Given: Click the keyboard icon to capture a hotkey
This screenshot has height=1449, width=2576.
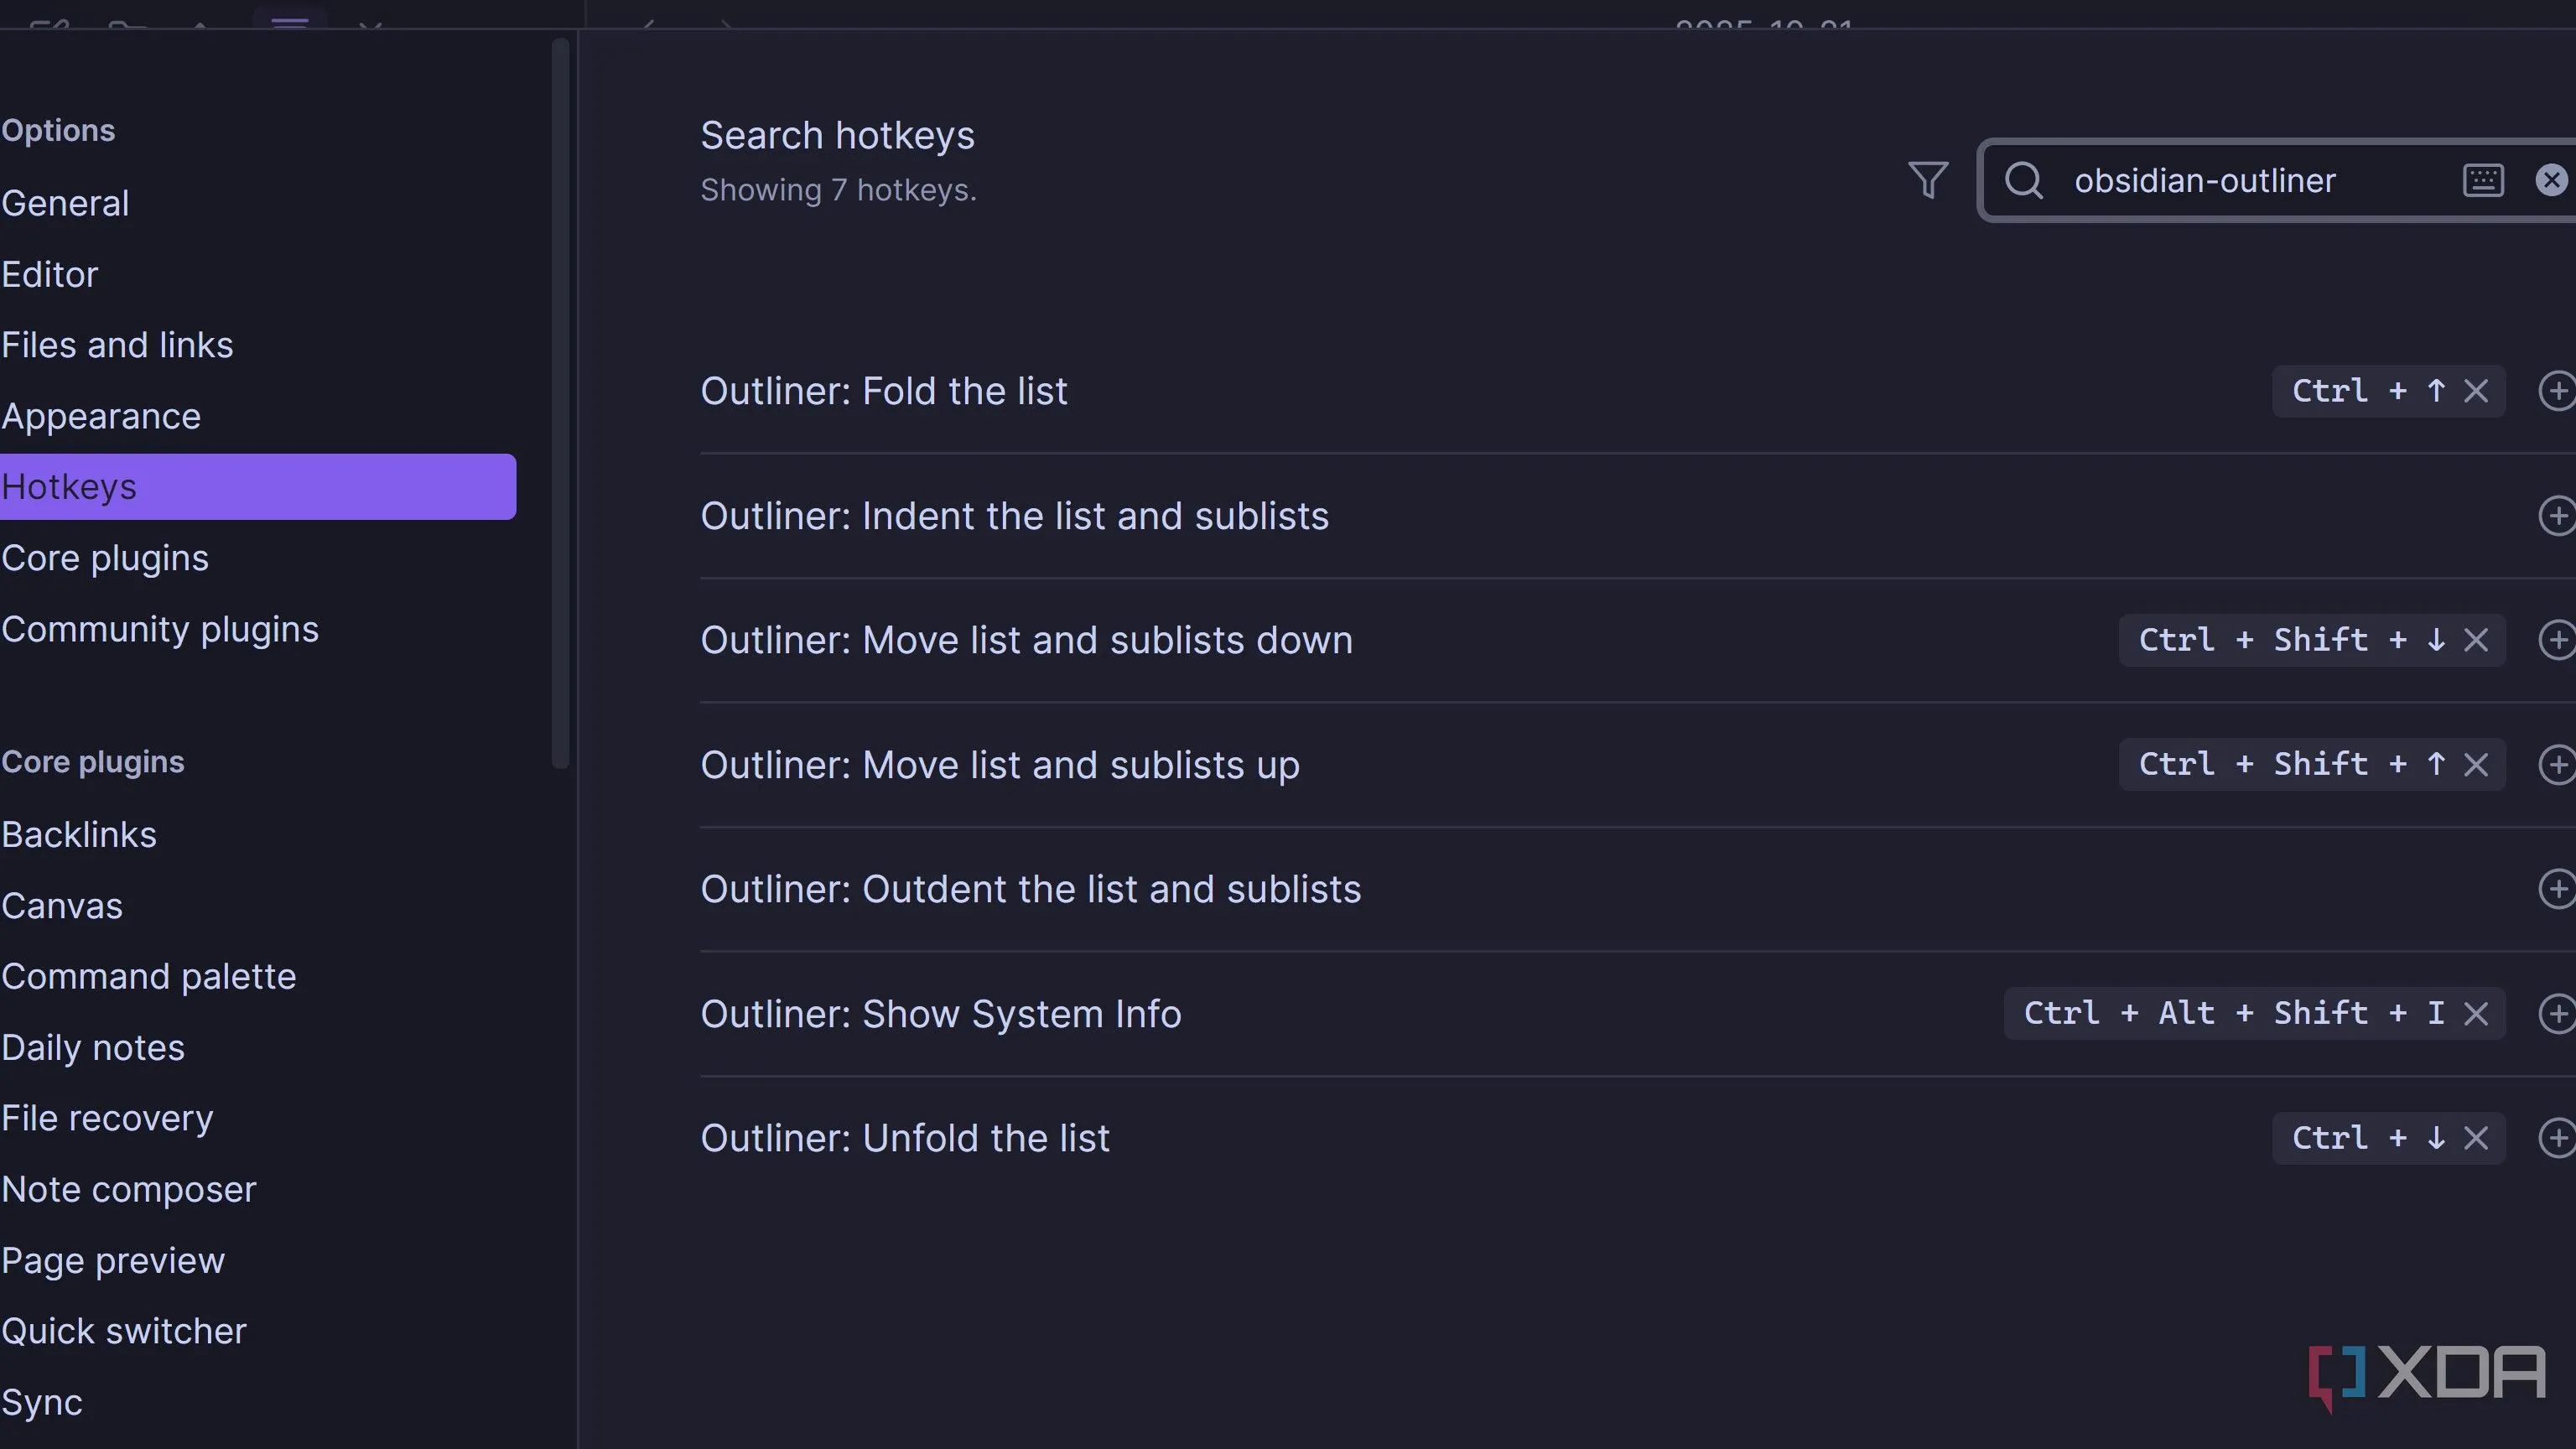Looking at the screenshot, I should click(2484, 181).
